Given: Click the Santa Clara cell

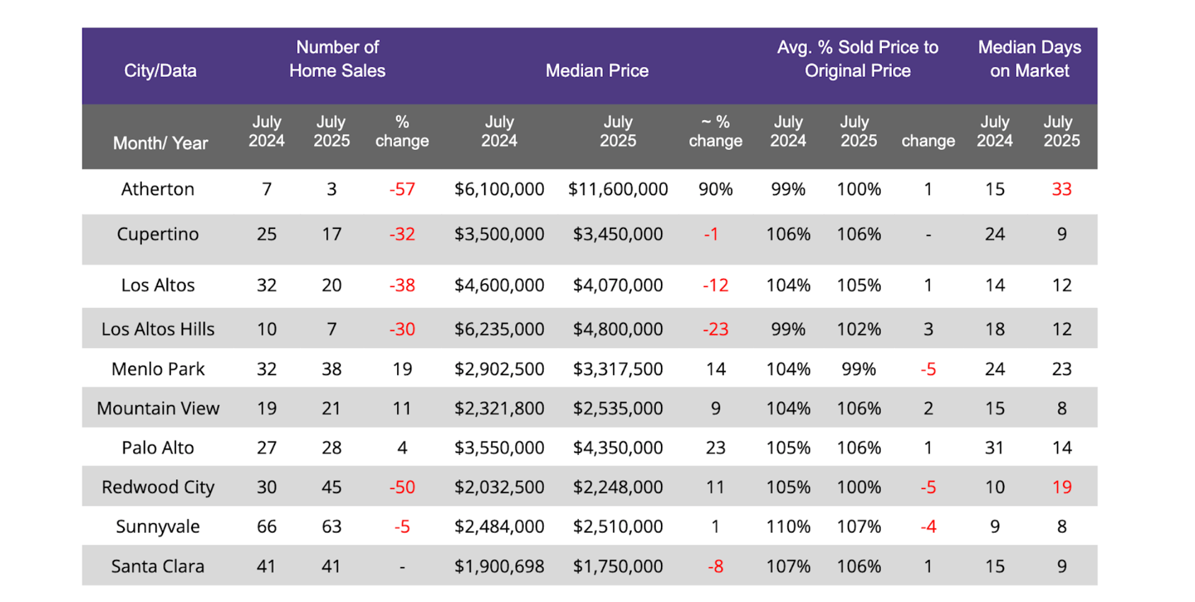Looking at the screenshot, I should [x=157, y=567].
